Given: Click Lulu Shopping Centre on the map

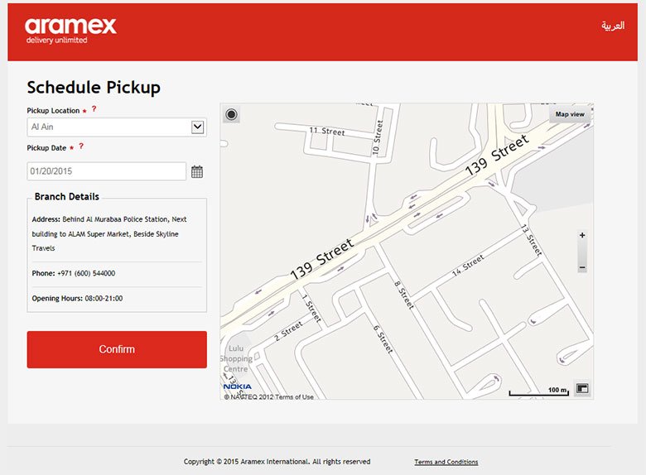Looking at the screenshot, I should click(236, 358).
